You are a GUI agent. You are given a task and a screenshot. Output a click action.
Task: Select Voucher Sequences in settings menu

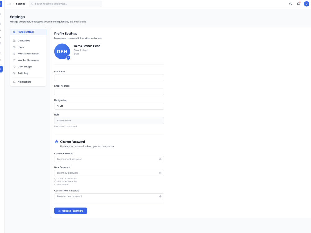point(28,60)
